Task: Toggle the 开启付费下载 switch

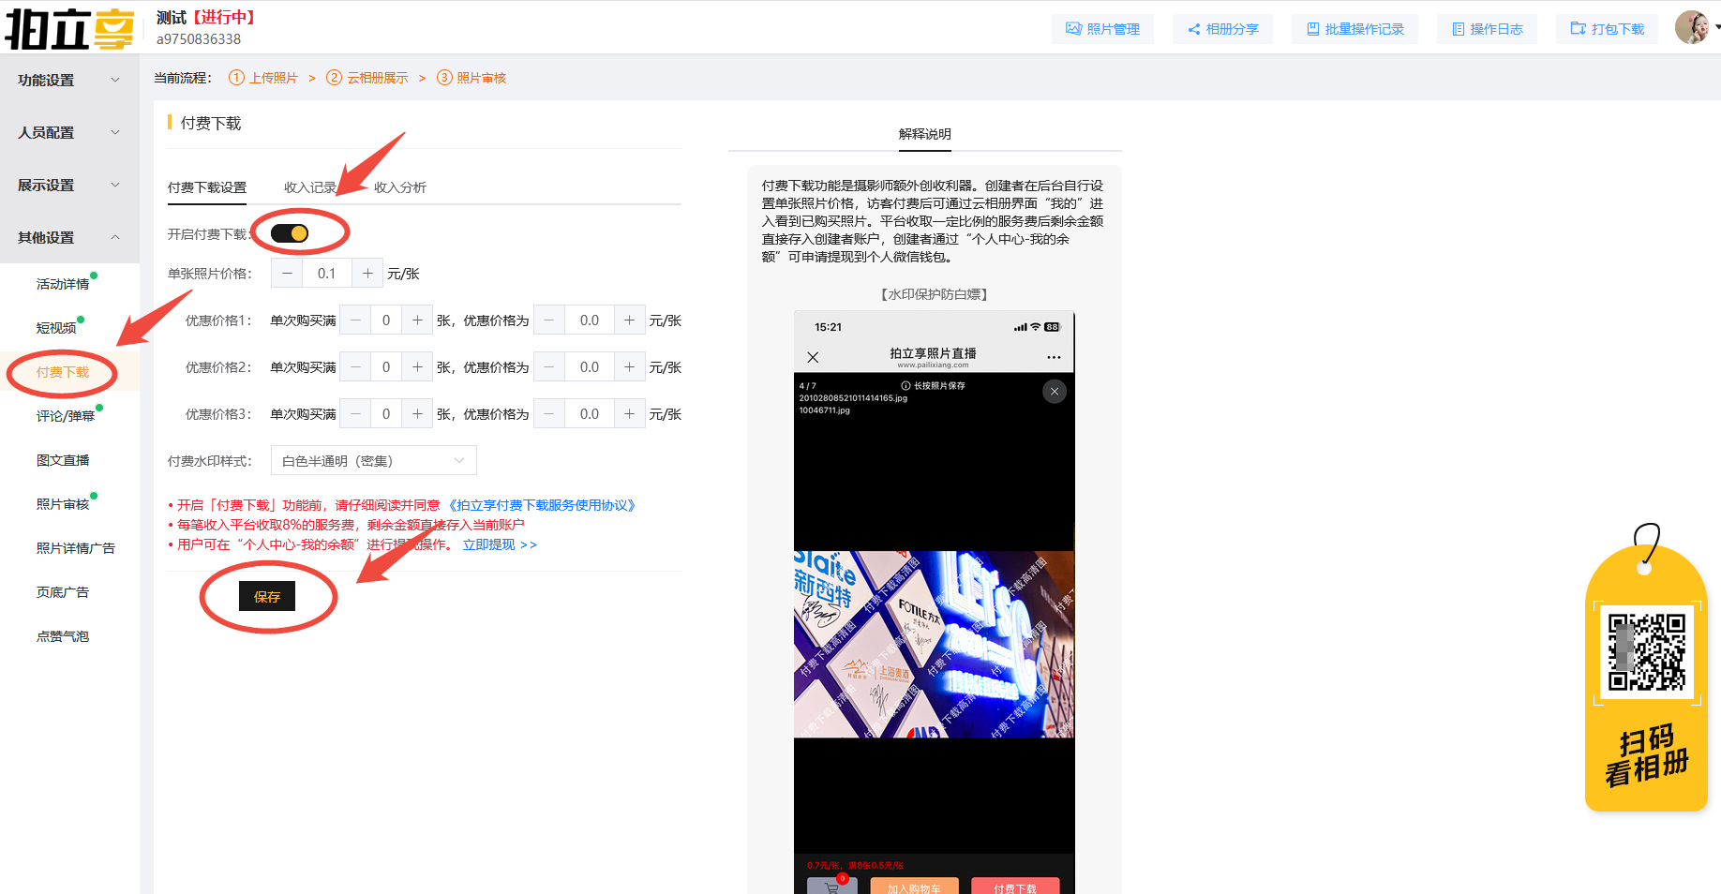Action: click(290, 233)
